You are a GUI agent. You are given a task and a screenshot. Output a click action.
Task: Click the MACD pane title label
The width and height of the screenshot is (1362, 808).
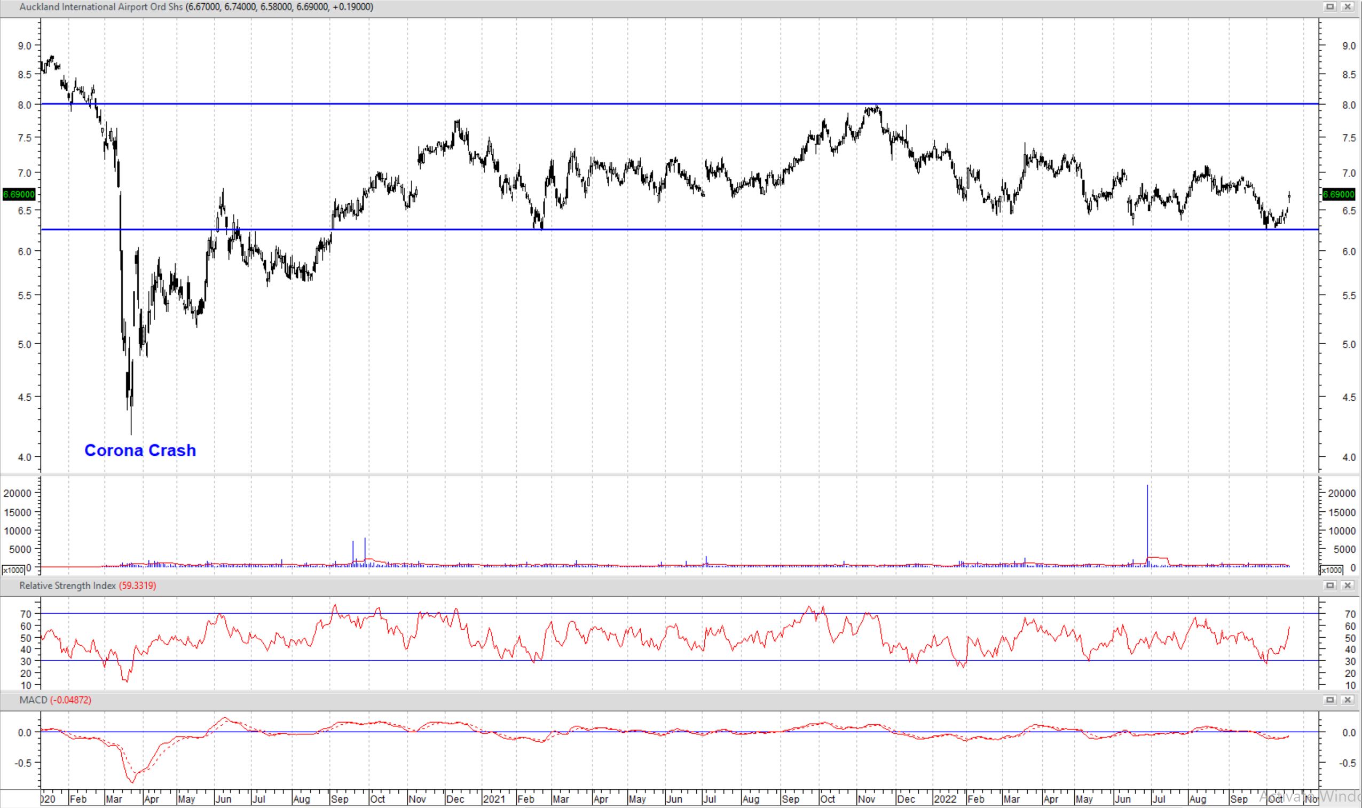coord(33,700)
